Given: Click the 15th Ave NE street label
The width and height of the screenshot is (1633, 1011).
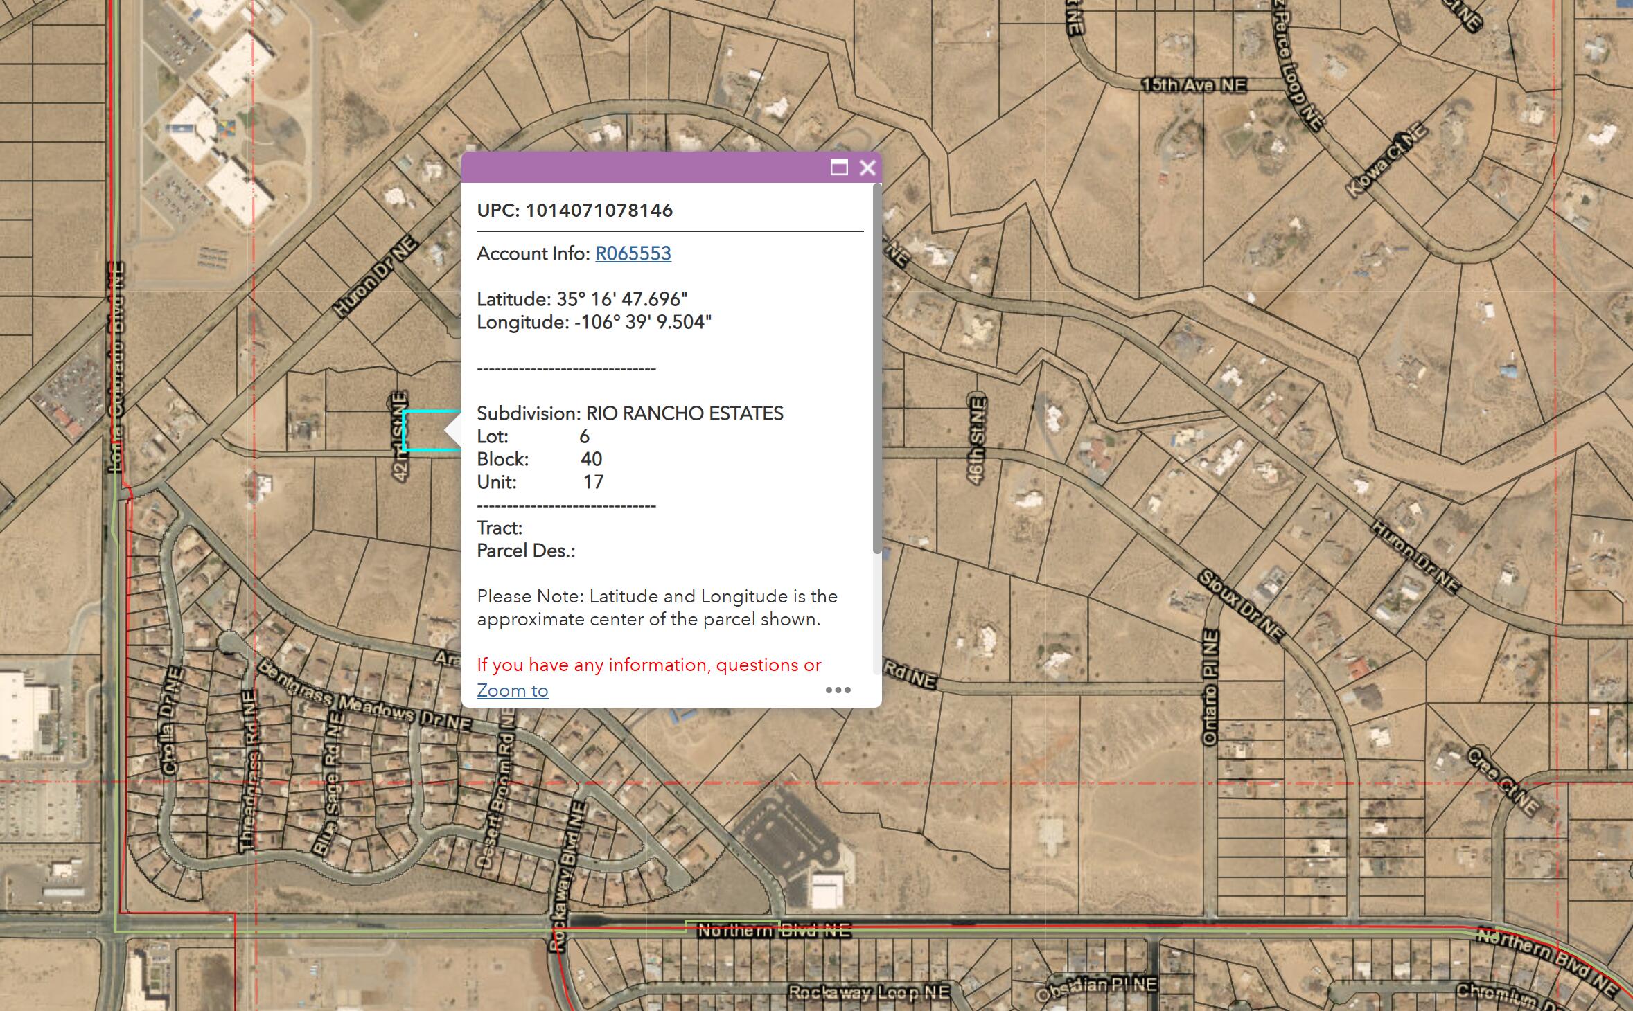Looking at the screenshot, I should click(1194, 85).
